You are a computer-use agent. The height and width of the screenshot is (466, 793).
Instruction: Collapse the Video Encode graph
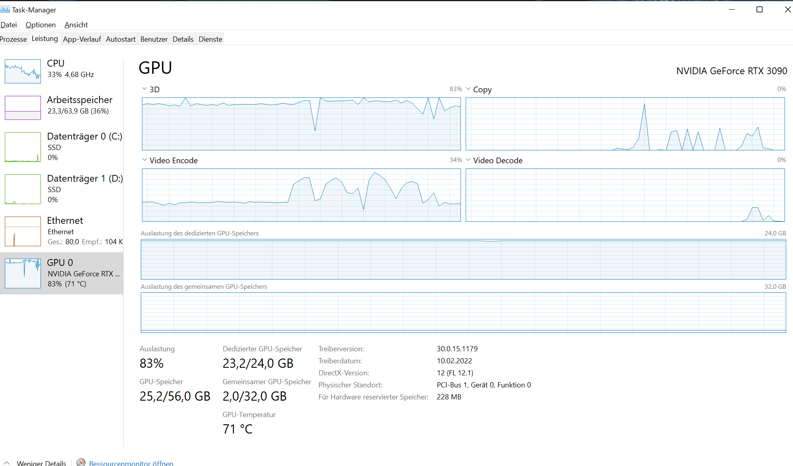pos(144,160)
